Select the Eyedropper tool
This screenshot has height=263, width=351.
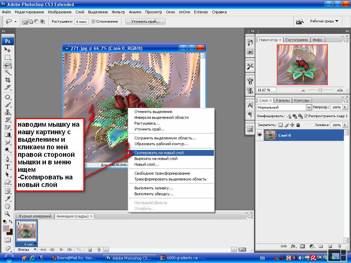(x=8, y=199)
